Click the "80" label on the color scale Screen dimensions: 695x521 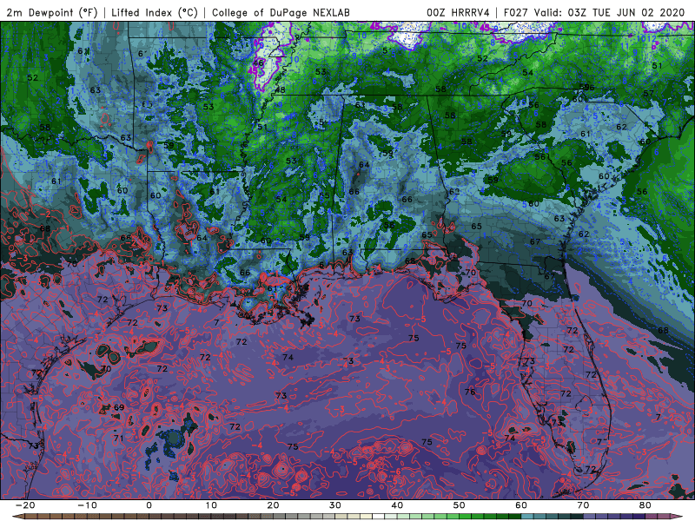pyautogui.click(x=645, y=505)
